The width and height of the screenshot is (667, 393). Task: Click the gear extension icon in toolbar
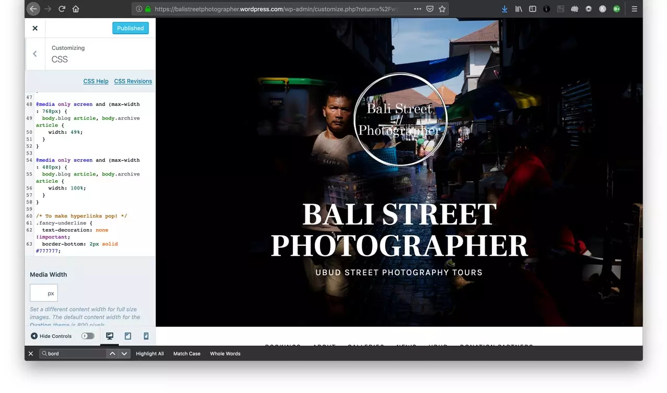[x=588, y=9]
